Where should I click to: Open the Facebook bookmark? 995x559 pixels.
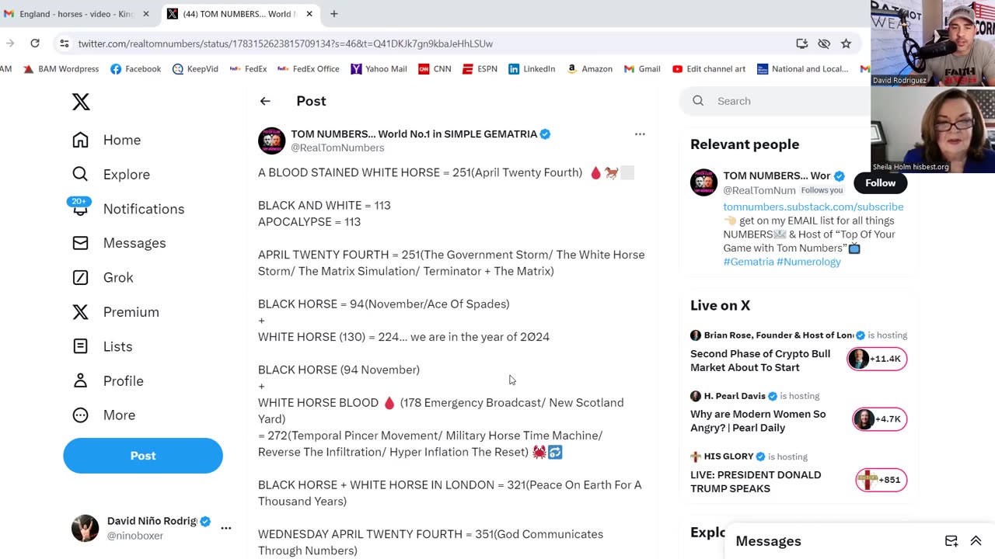click(136, 69)
